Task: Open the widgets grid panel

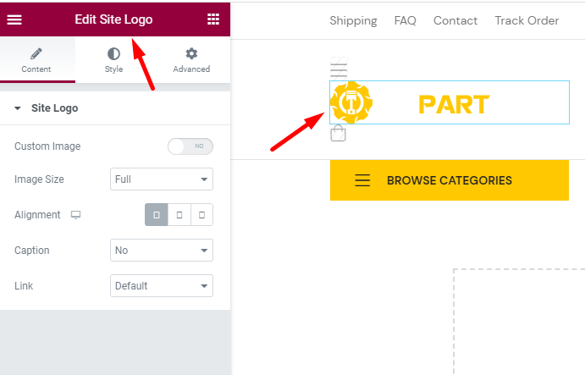Action: (x=213, y=19)
